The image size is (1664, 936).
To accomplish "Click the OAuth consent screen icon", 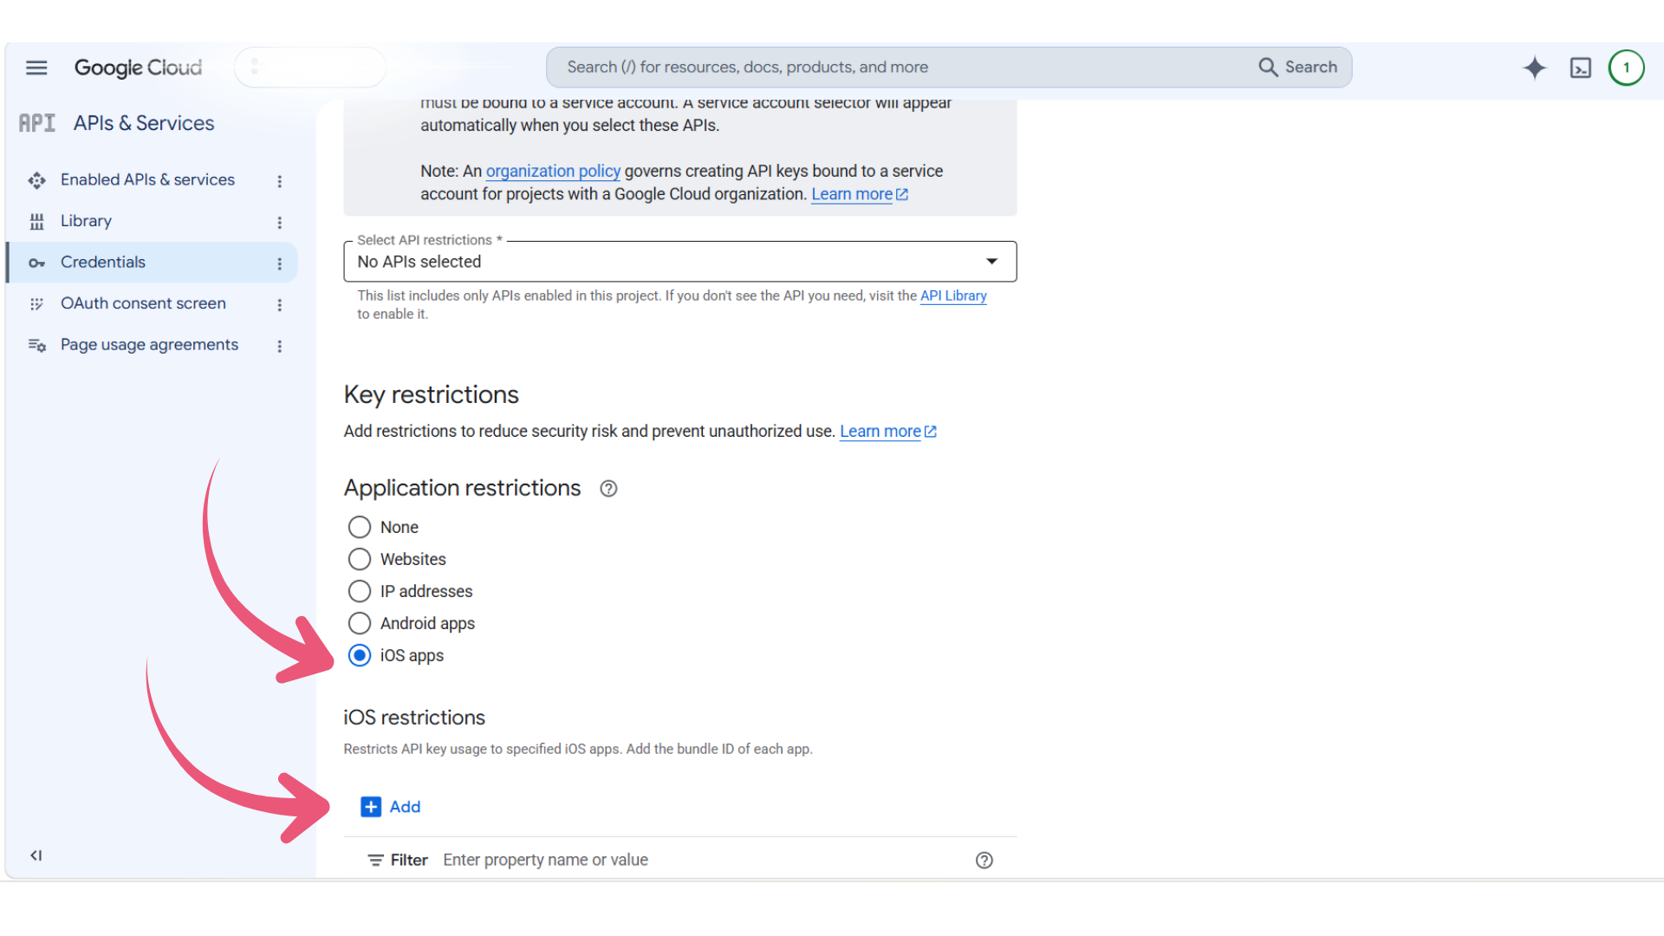I will pyautogui.click(x=36, y=304).
